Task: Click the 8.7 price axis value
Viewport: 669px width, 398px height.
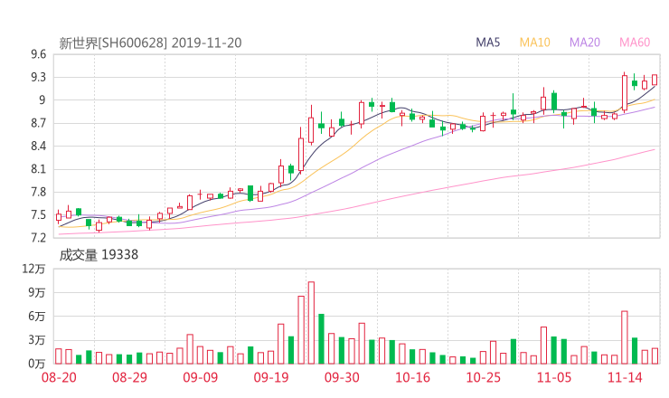Action: (x=38, y=123)
